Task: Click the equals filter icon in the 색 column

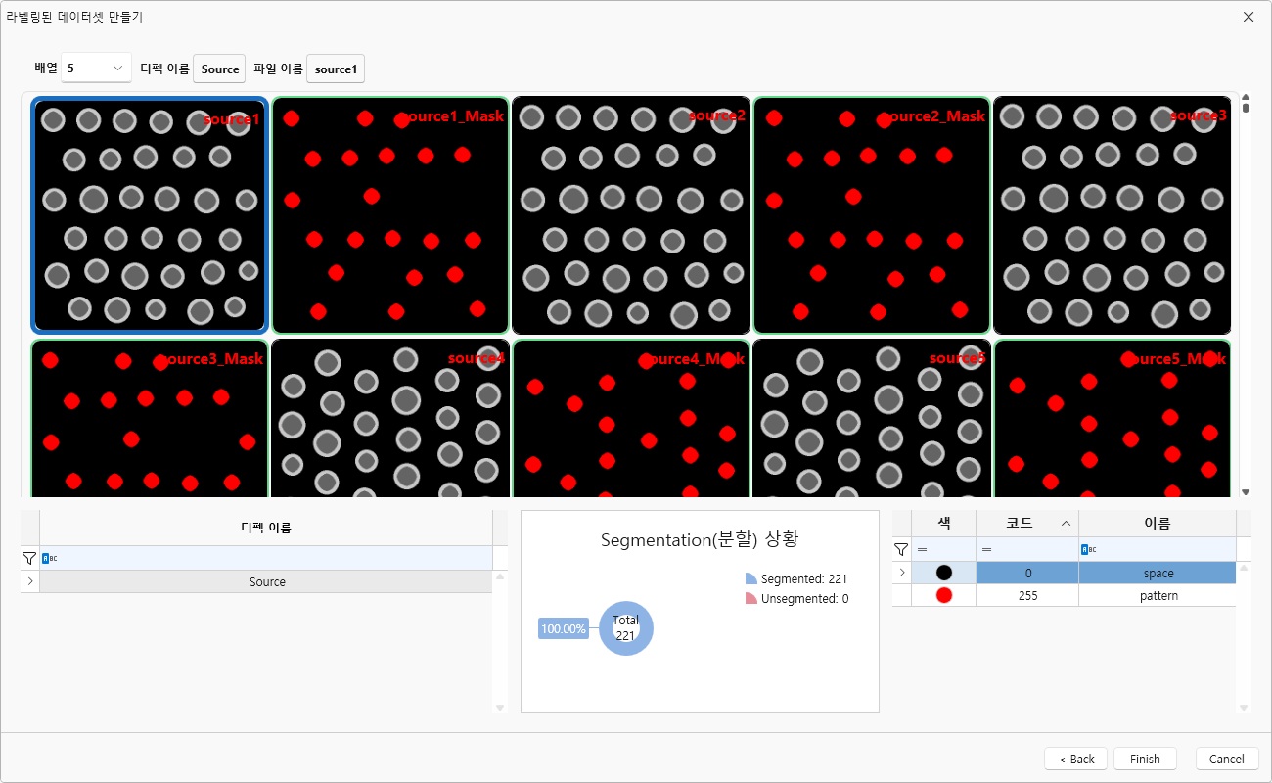Action: tap(921, 549)
